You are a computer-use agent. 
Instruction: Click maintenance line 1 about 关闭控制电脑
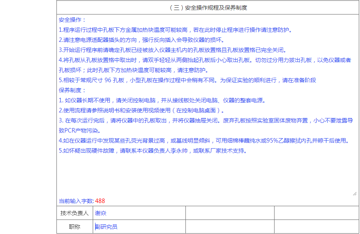click(162, 100)
